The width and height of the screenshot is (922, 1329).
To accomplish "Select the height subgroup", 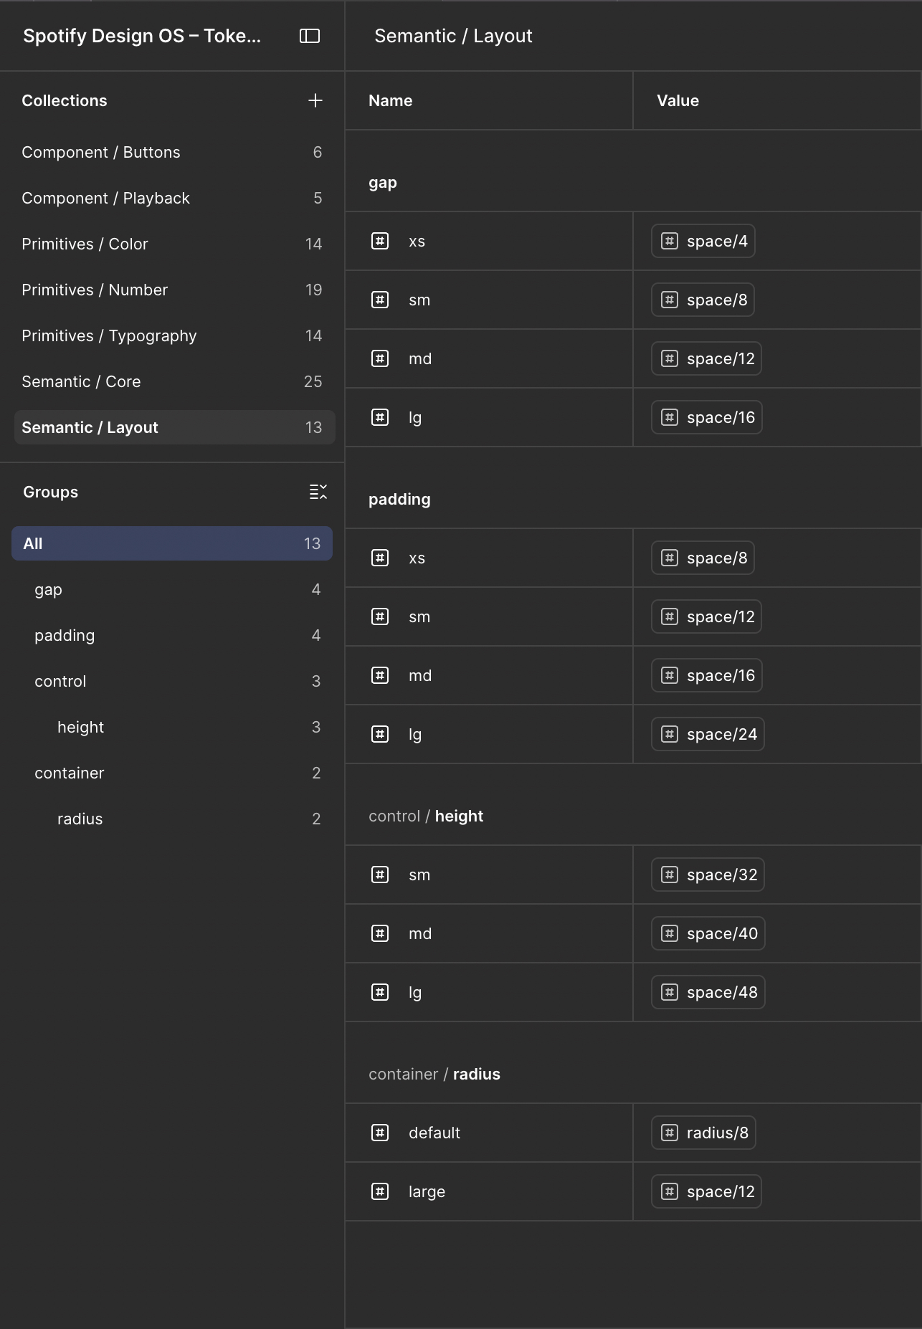I will (172, 727).
